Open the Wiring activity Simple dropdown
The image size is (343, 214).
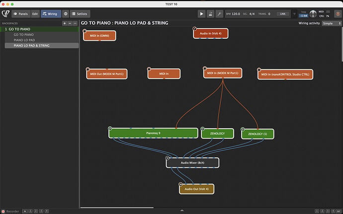332,23
